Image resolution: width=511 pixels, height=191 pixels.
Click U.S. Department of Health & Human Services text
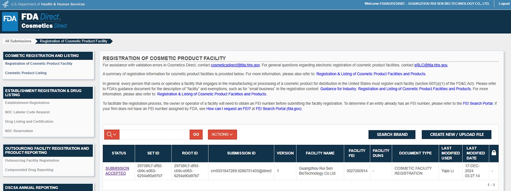48,4
